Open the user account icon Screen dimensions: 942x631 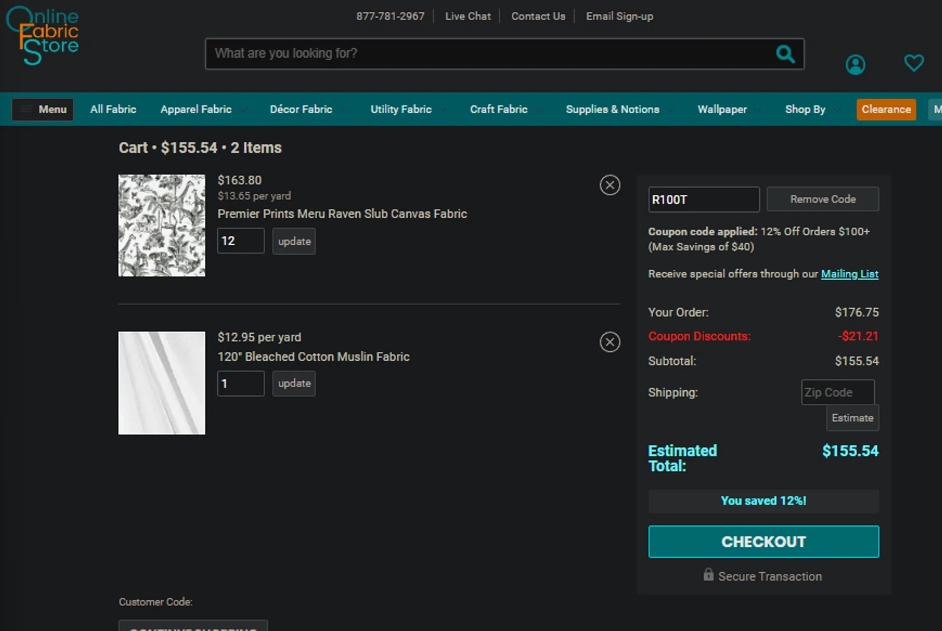[855, 64]
